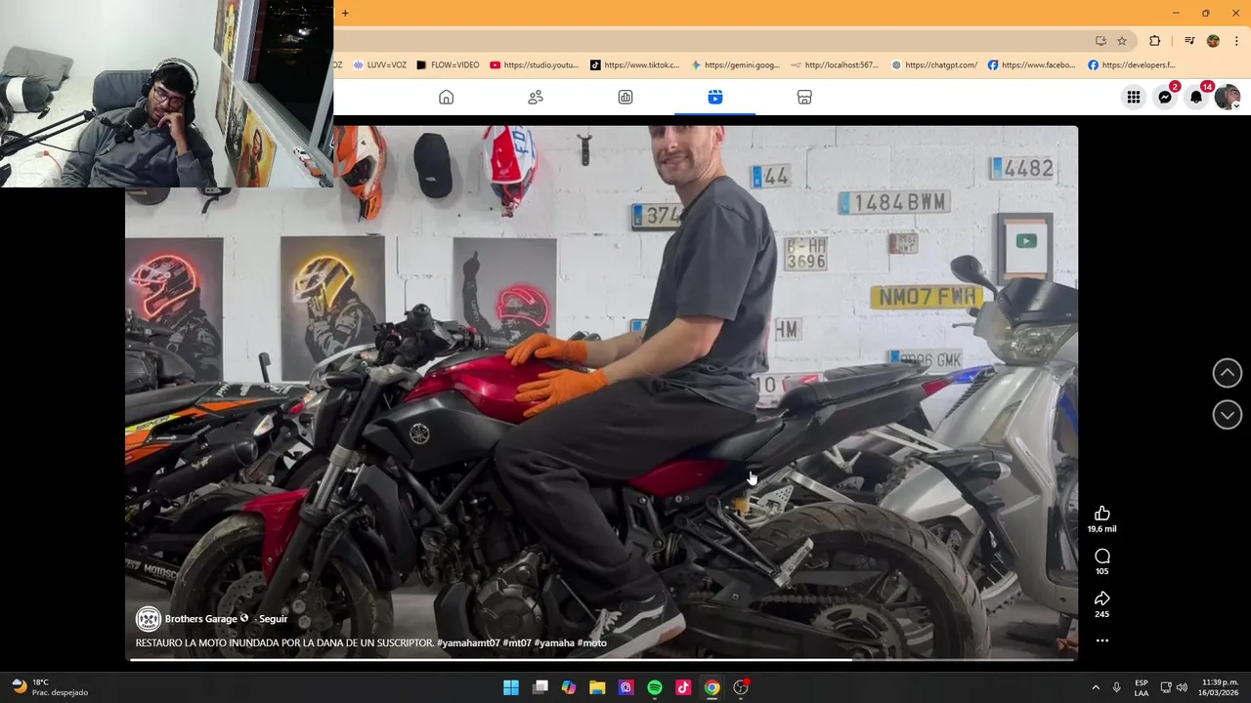
Task: Open the volume control in system tray
Action: 1182,687
